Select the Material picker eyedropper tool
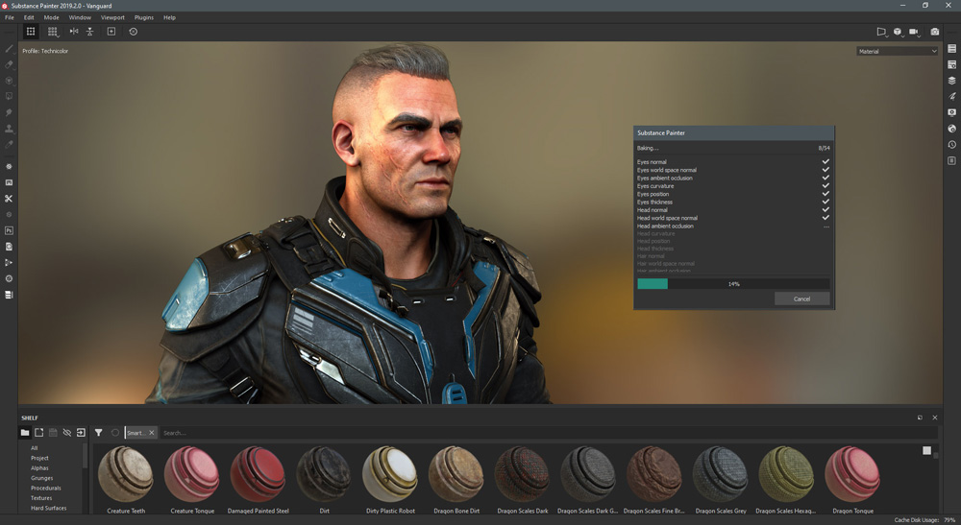The height and width of the screenshot is (525, 961). click(9, 144)
